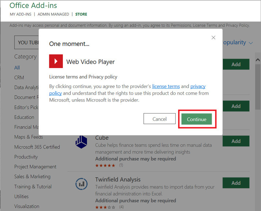Select the Maps & Feeds category
The height and width of the screenshot is (211, 261).
[28, 137]
